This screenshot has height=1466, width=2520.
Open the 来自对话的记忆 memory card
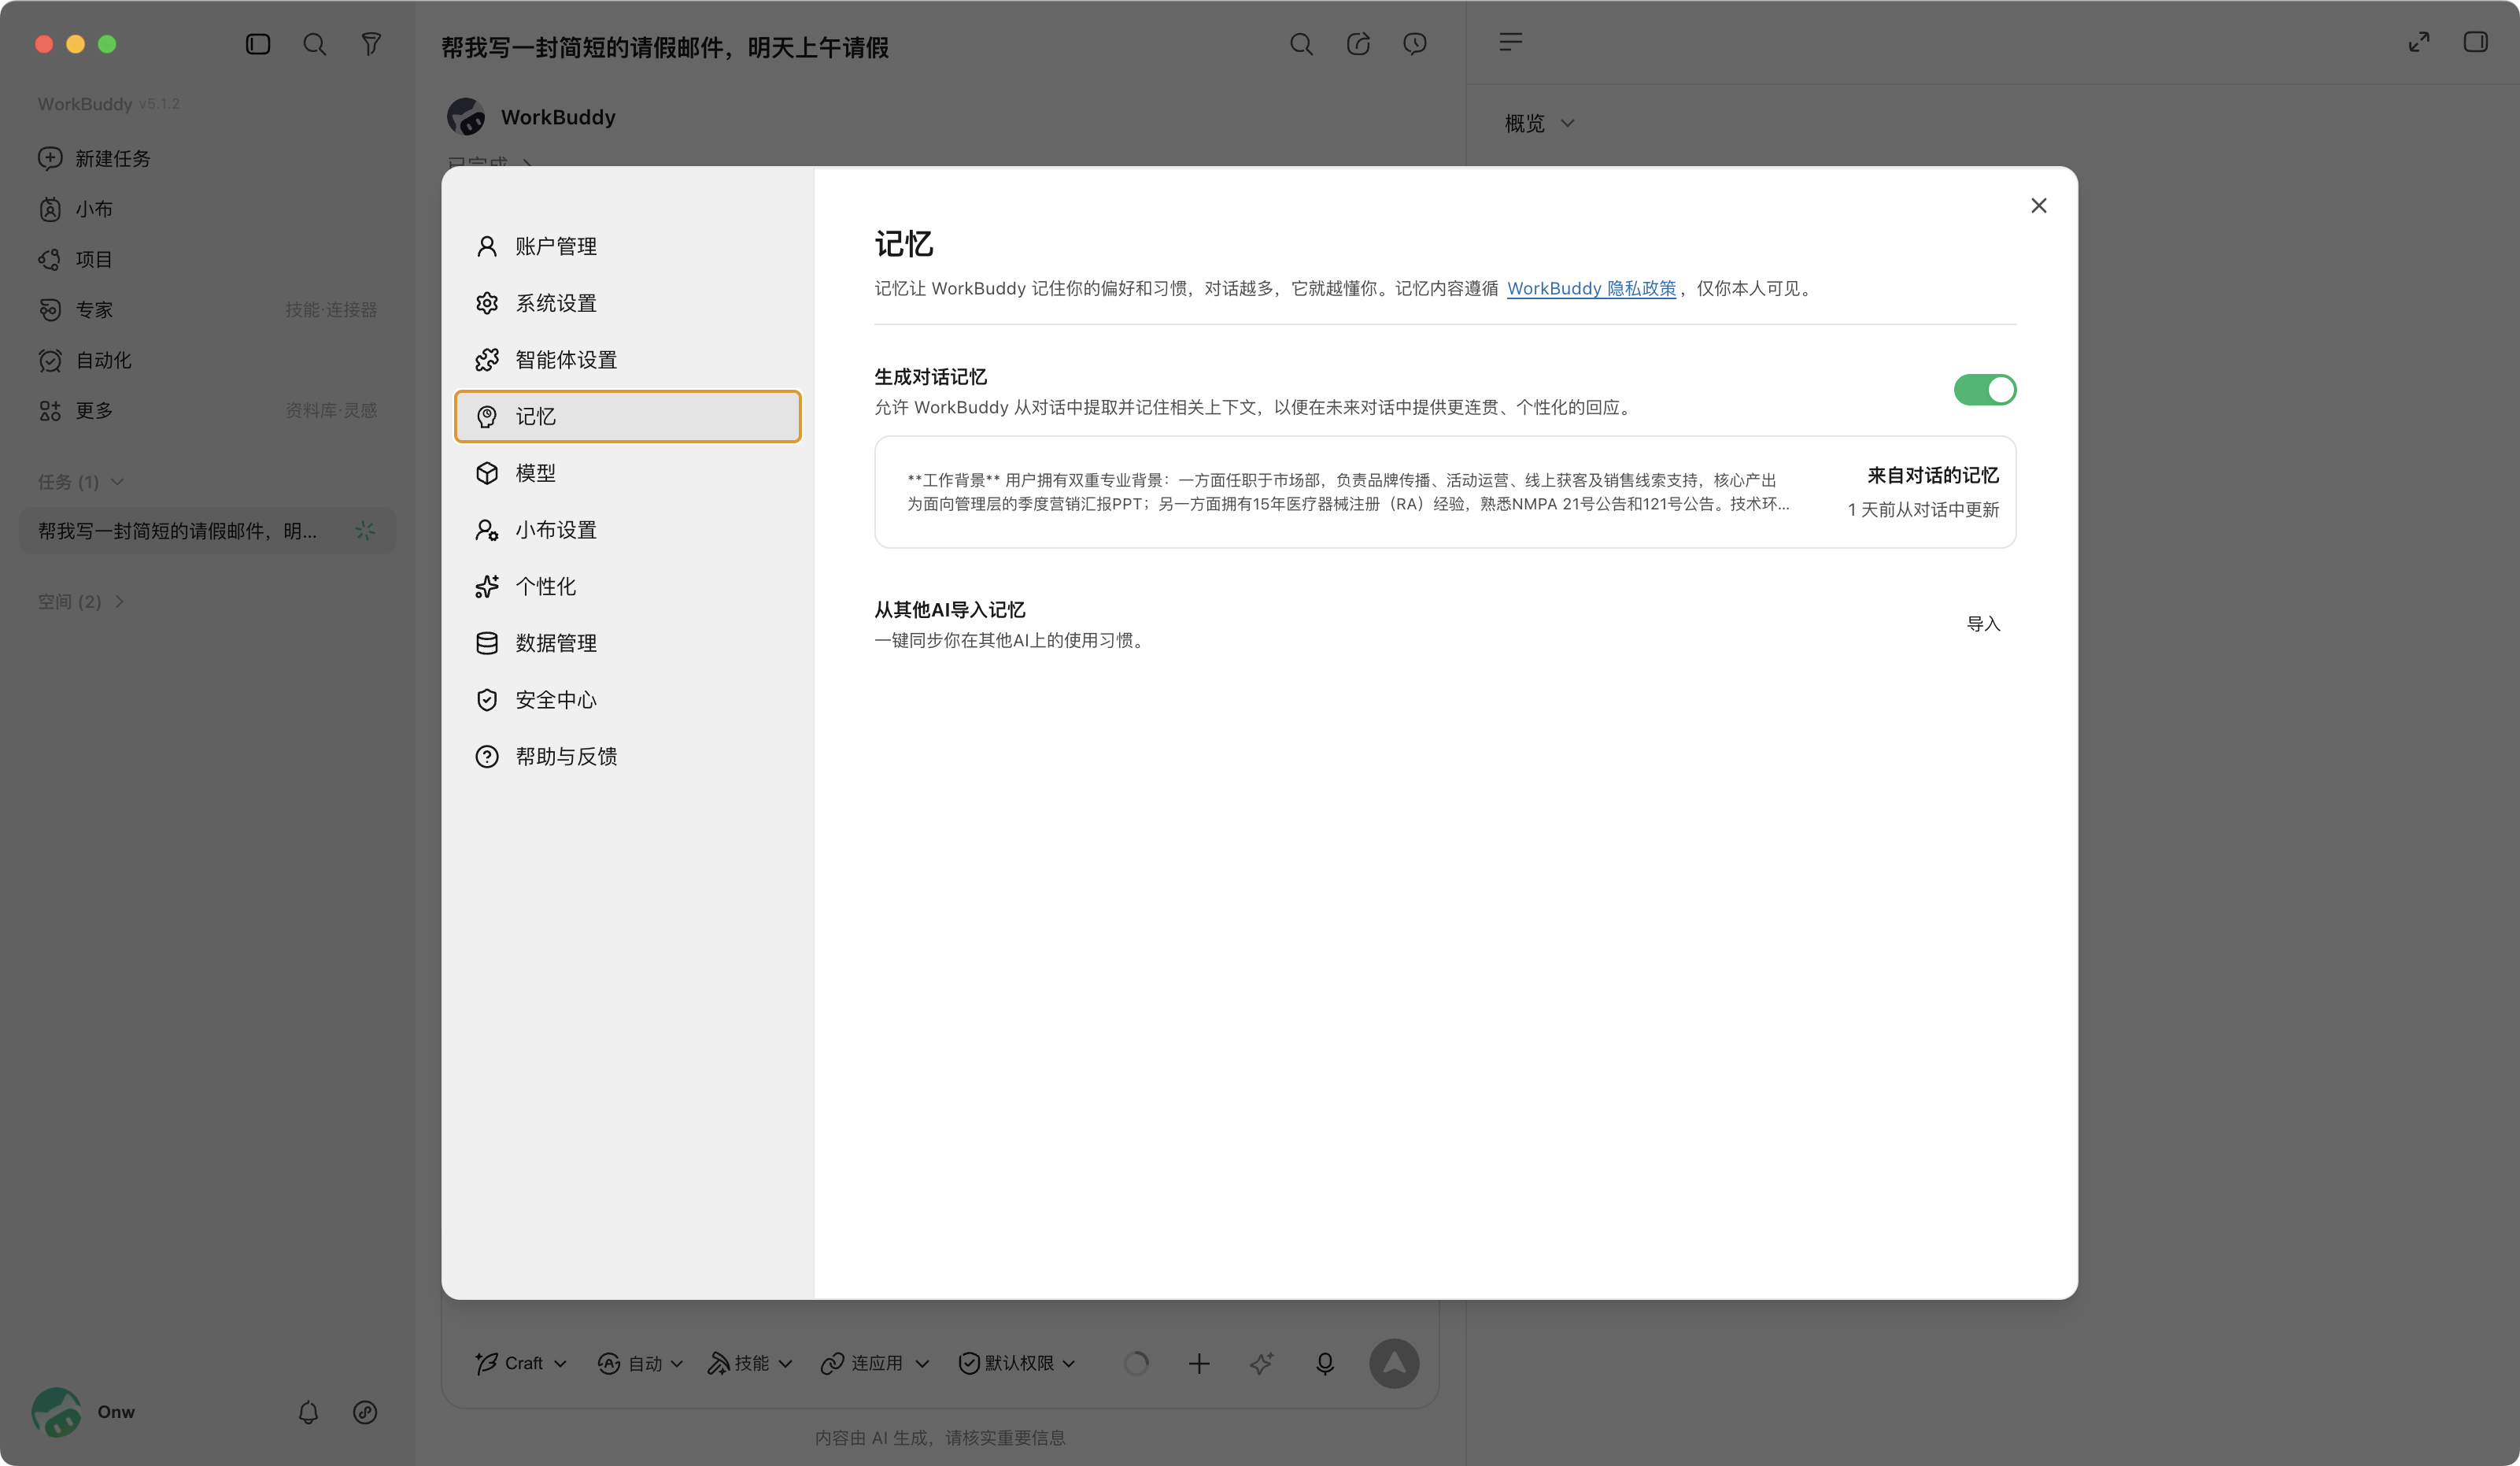click(x=1445, y=491)
